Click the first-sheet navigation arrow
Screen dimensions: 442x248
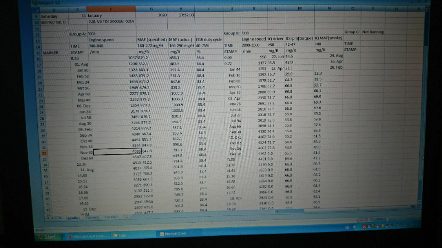pos(48,218)
